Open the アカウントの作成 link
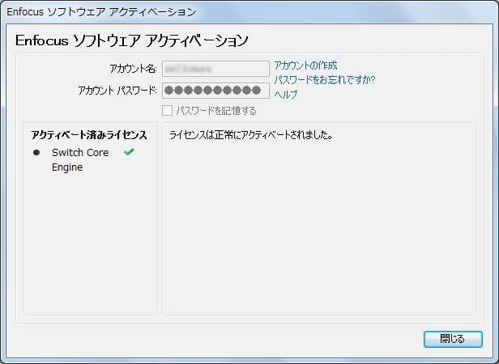499x364 pixels. pos(305,66)
